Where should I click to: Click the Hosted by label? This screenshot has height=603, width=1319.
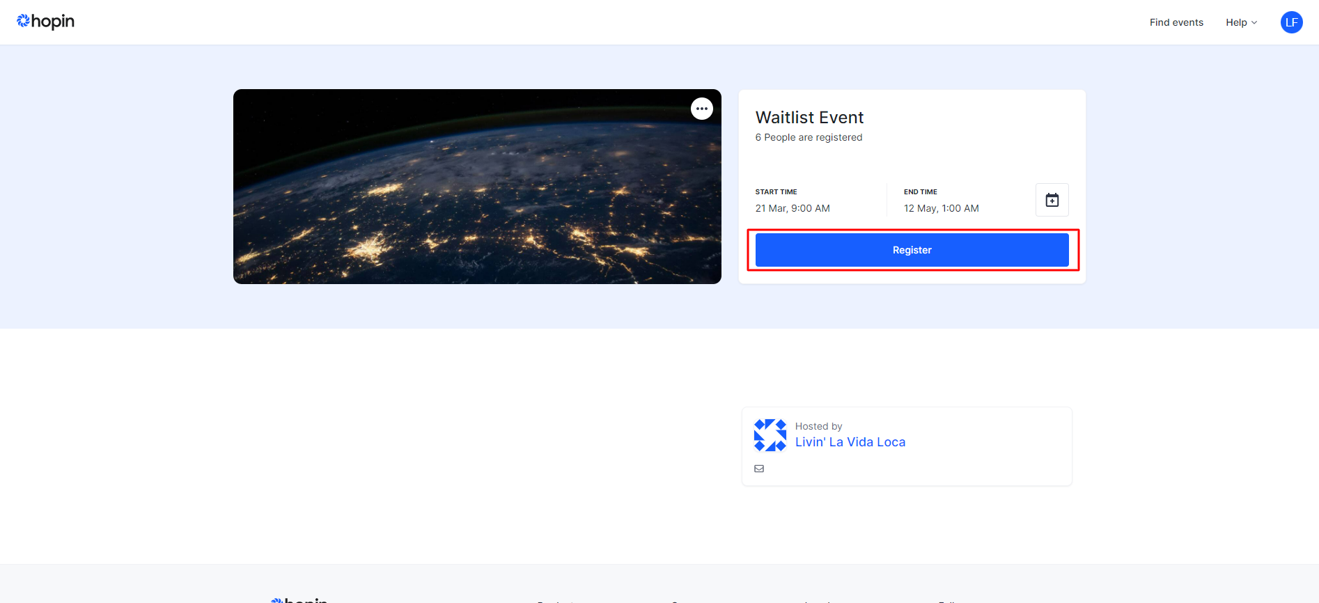coord(819,426)
